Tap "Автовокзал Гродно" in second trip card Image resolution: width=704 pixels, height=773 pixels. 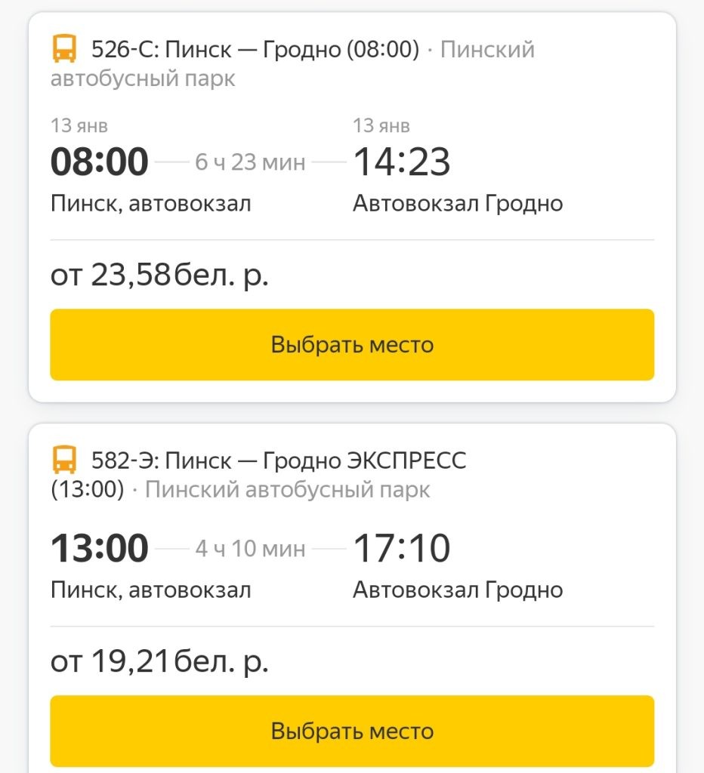point(458,589)
